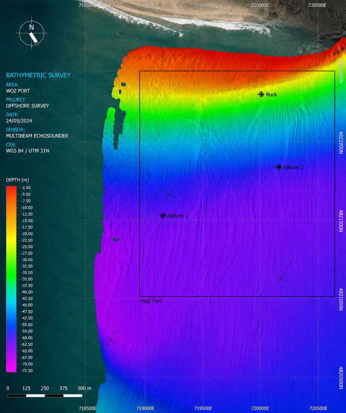Click the 375 scale bar label

[x=64, y=388]
